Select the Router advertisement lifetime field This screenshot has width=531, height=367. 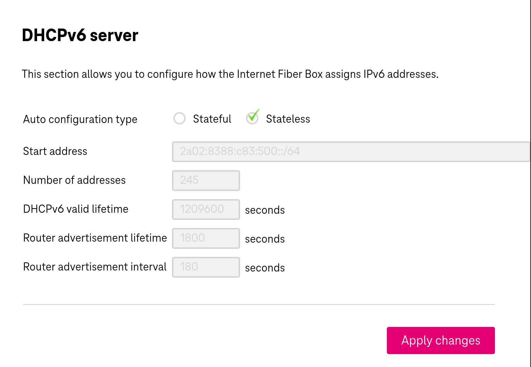(206, 238)
